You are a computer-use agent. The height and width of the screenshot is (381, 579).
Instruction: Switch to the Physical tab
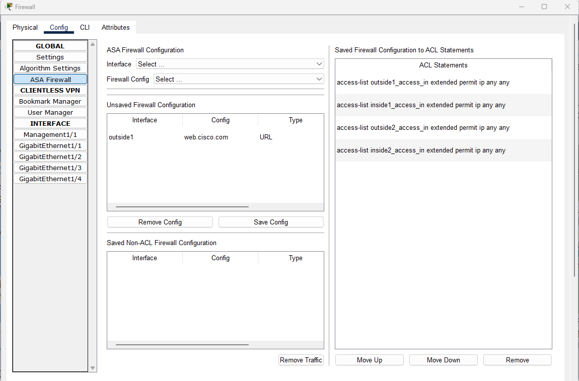pos(25,27)
